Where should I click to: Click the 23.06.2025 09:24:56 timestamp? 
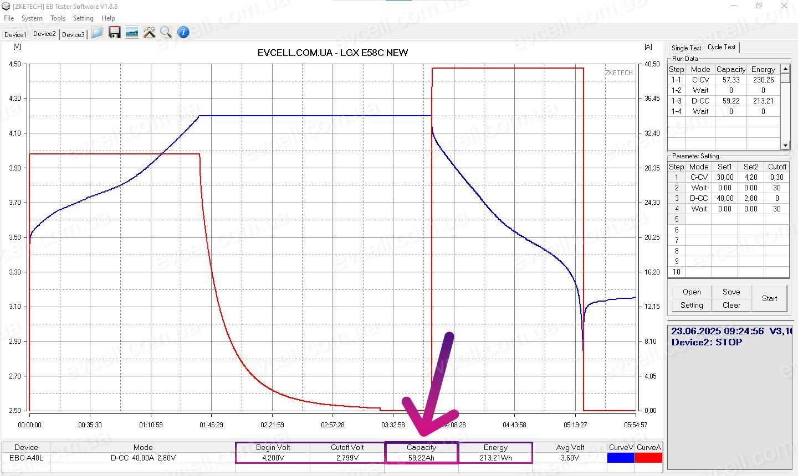[x=718, y=331]
